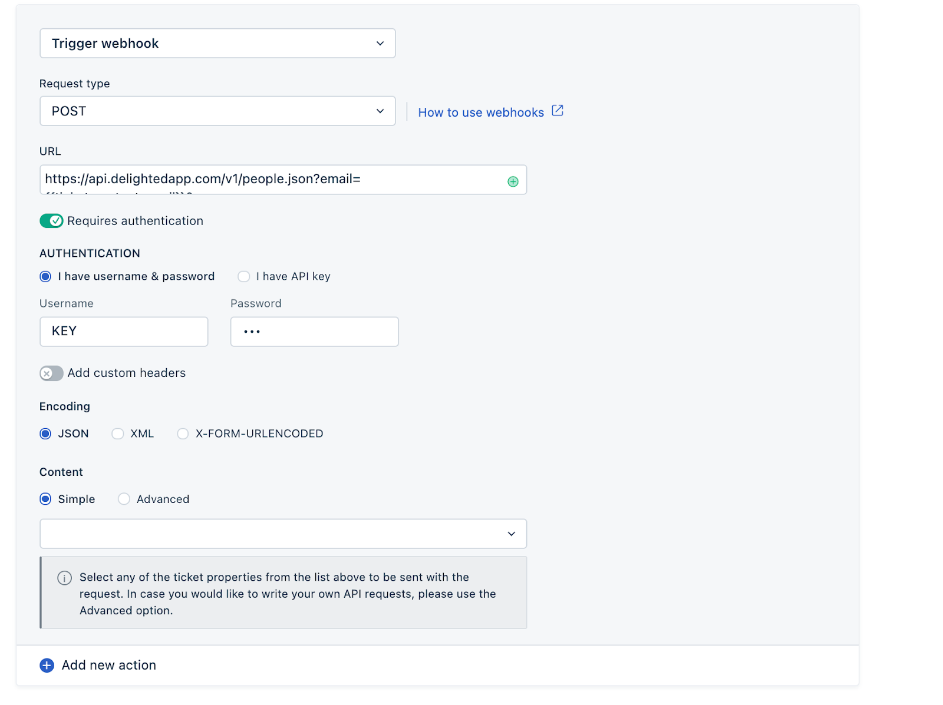943x705 pixels.
Task: Open the ticket properties content dropdown
Action: point(283,534)
